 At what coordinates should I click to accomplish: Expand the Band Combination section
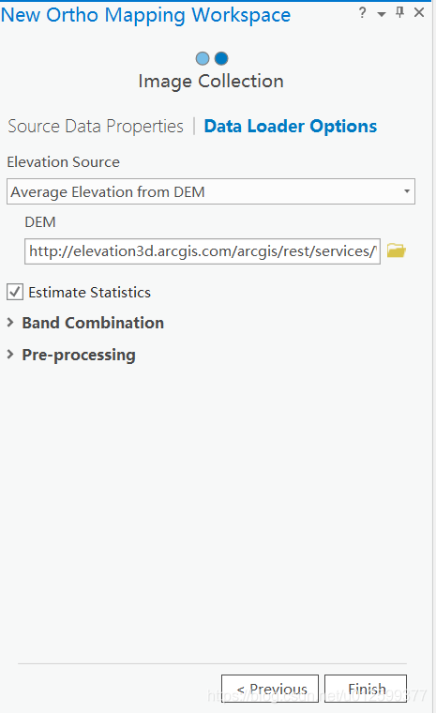click(x=10, y=323)
